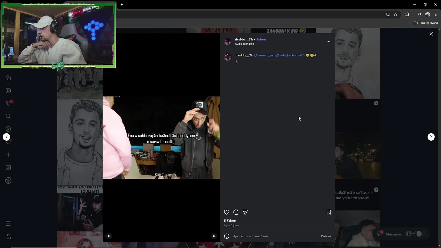Open the Search panel magnifier icon

pos(8,116)
